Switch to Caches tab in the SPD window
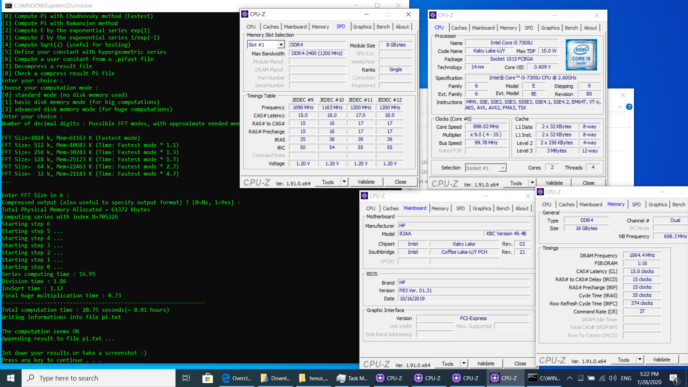 pos(271,27)
